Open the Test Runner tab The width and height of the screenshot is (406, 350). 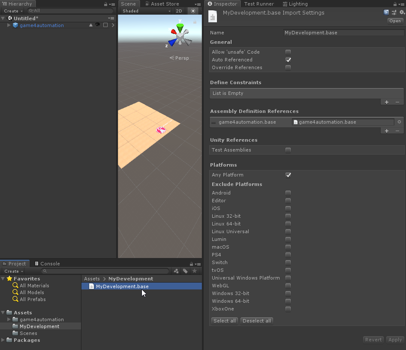[259, 4]
